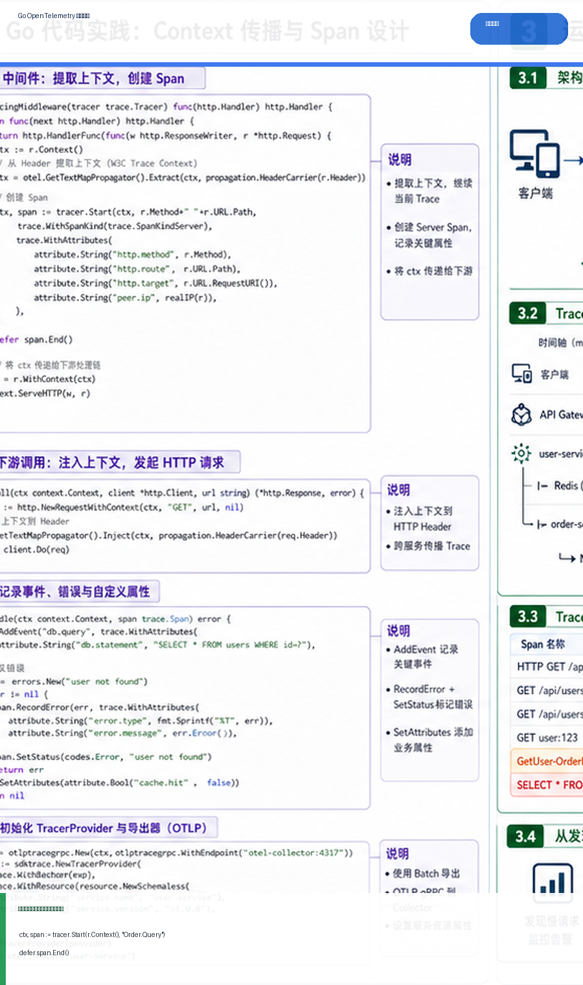Click the bar chart monitor icon in section 3.4
Viewport: 583px width, 985px height.
pos(553,883)
